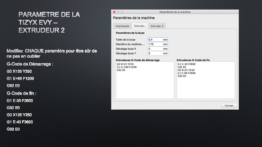Click the 'G1 E+100 F1200' start G-code line
This screenshot has width=262, height=147.
point(127,67)
